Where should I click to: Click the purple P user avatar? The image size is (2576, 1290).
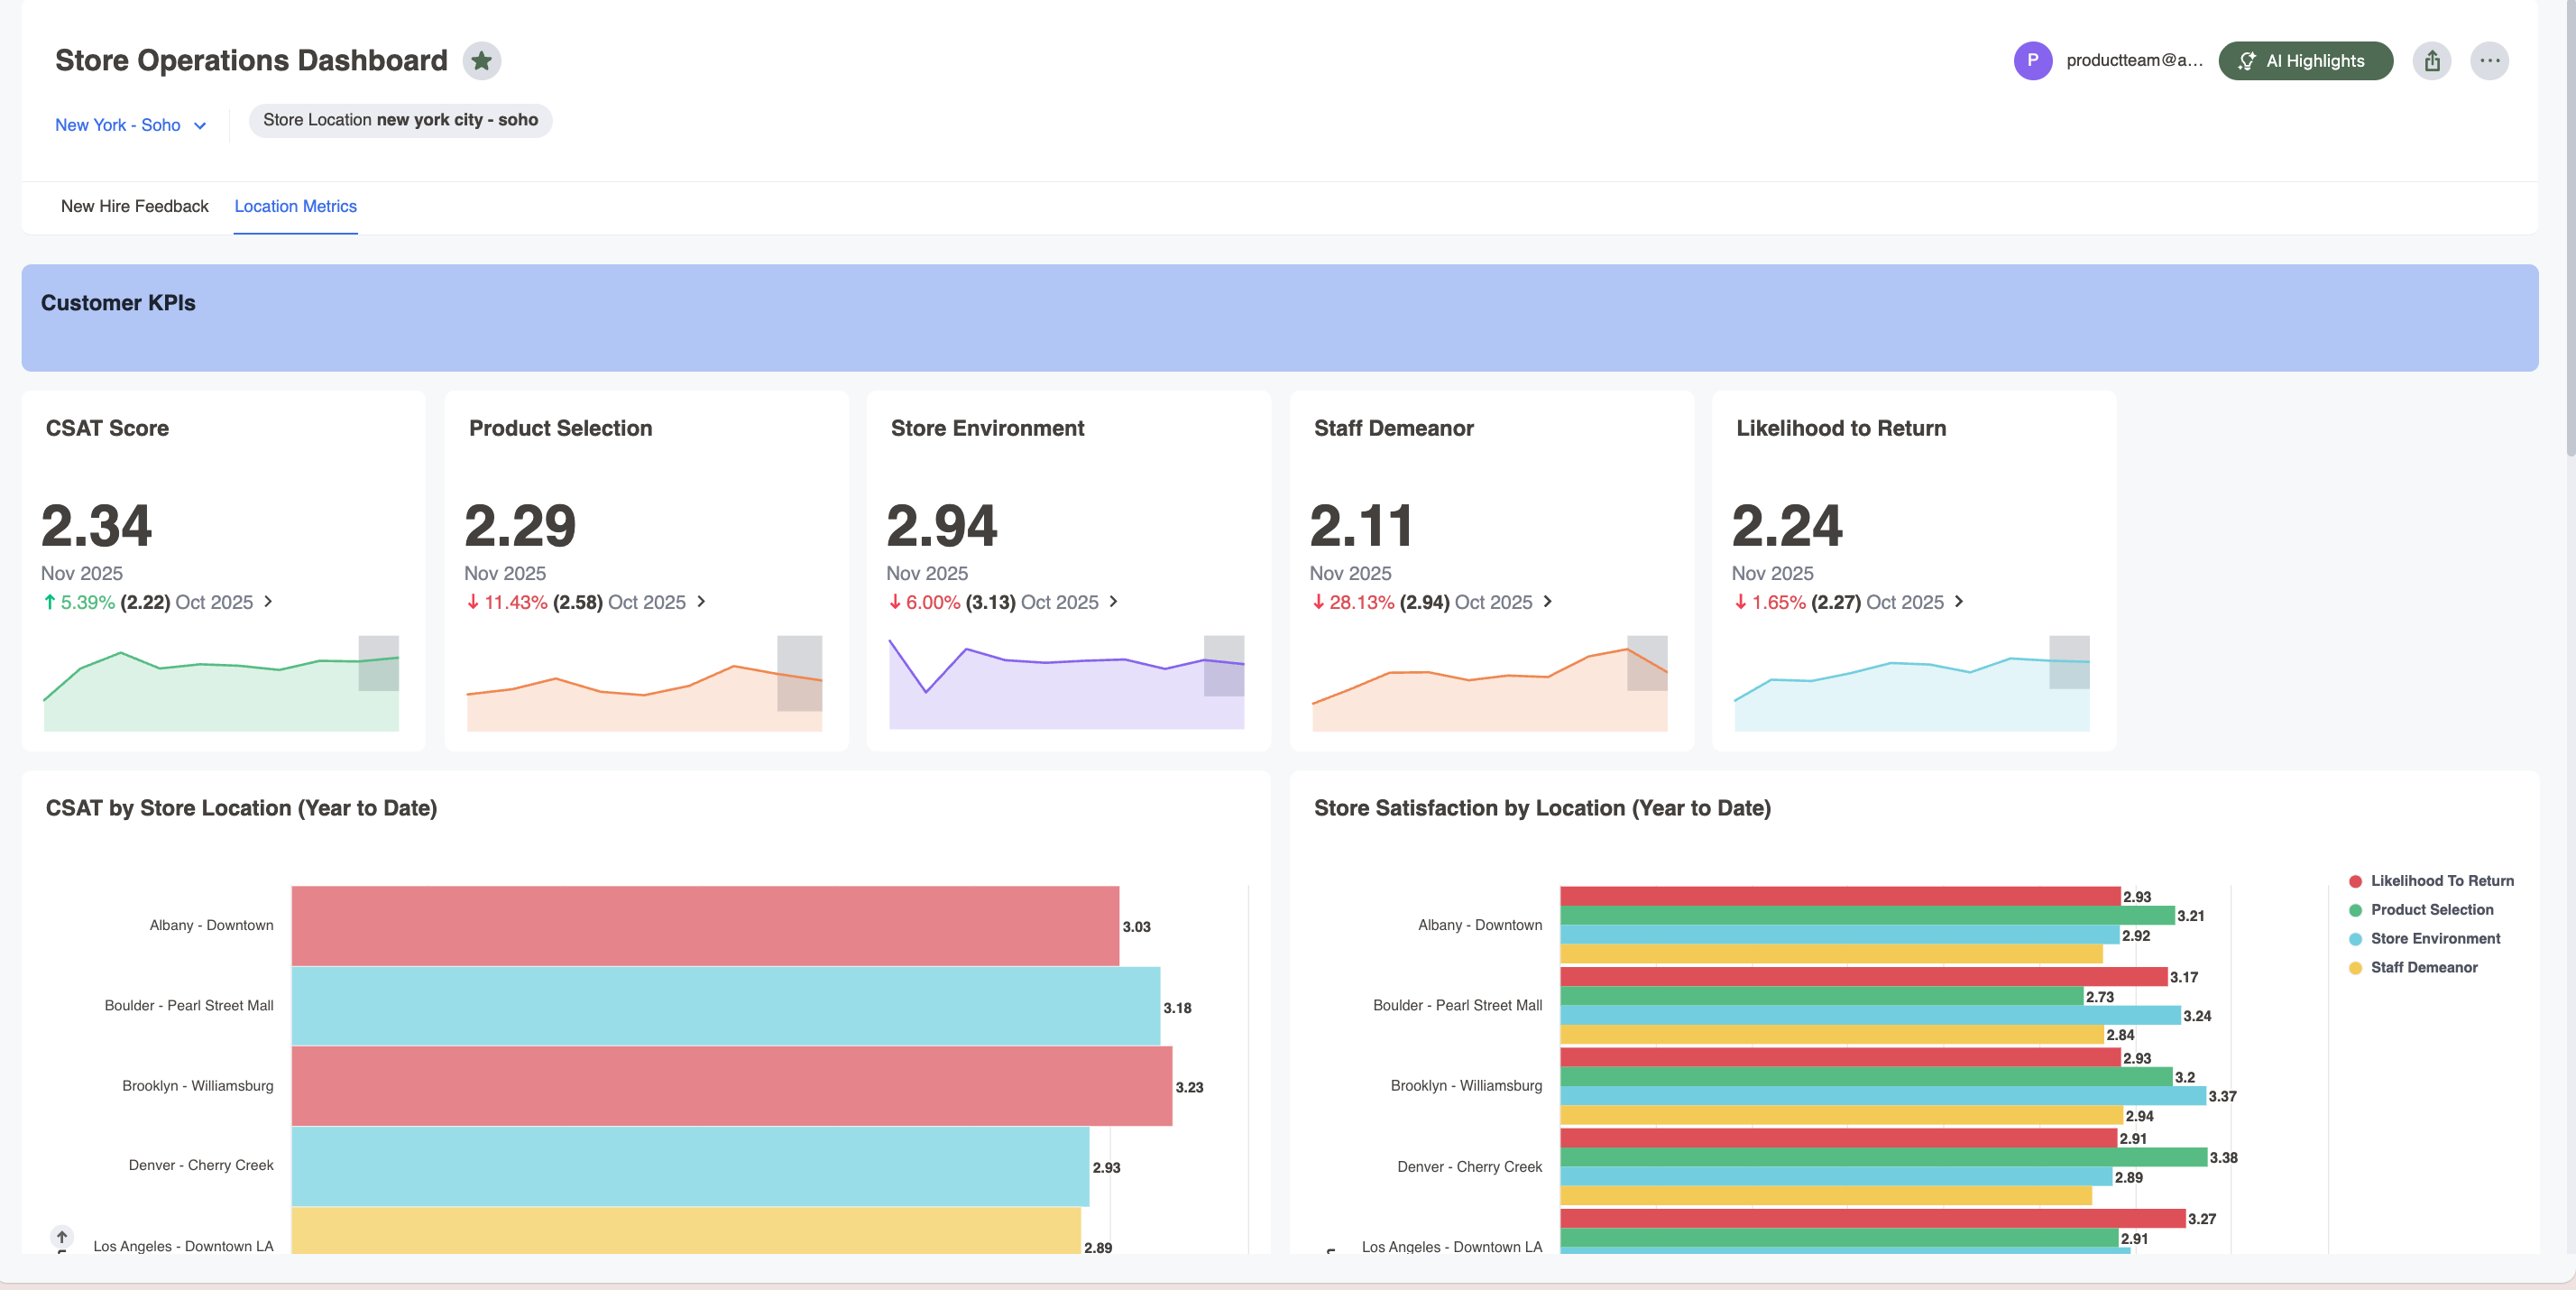(x=2032, y=61)
